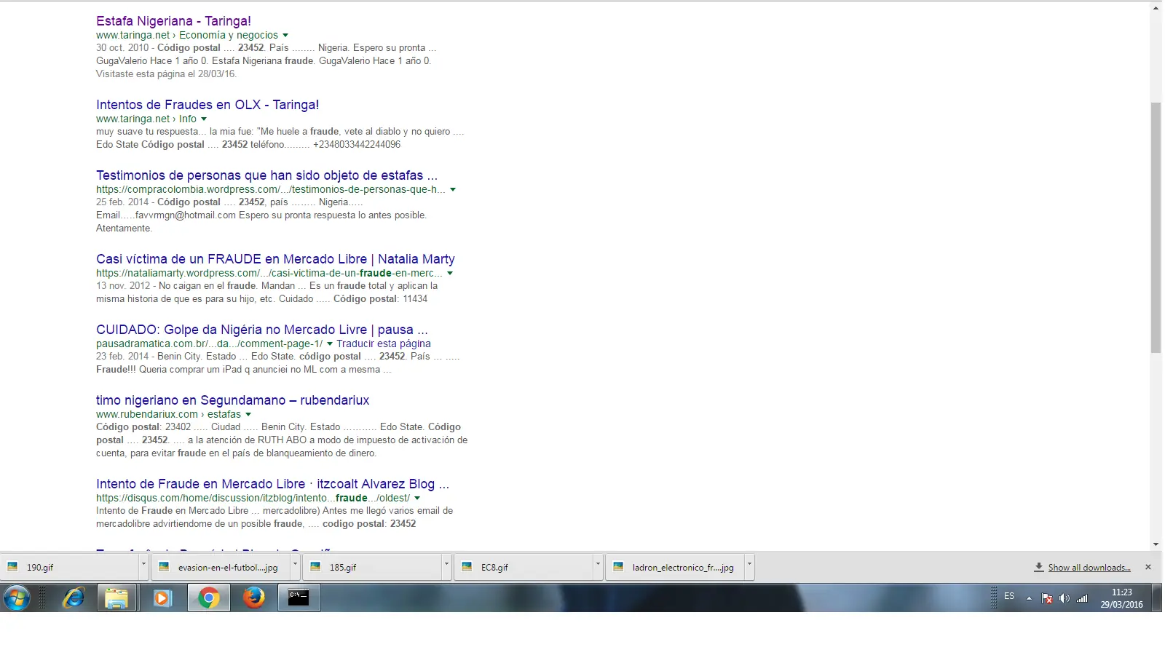Click the Show desktop strip
Image resolution: width=1165 pixels, height=655 pixels.
coord(1158,598)
